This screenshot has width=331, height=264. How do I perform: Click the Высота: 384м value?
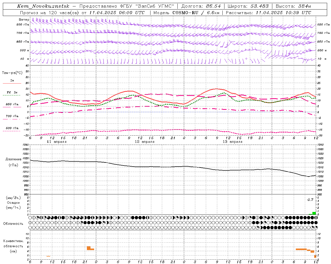(293, 6)
